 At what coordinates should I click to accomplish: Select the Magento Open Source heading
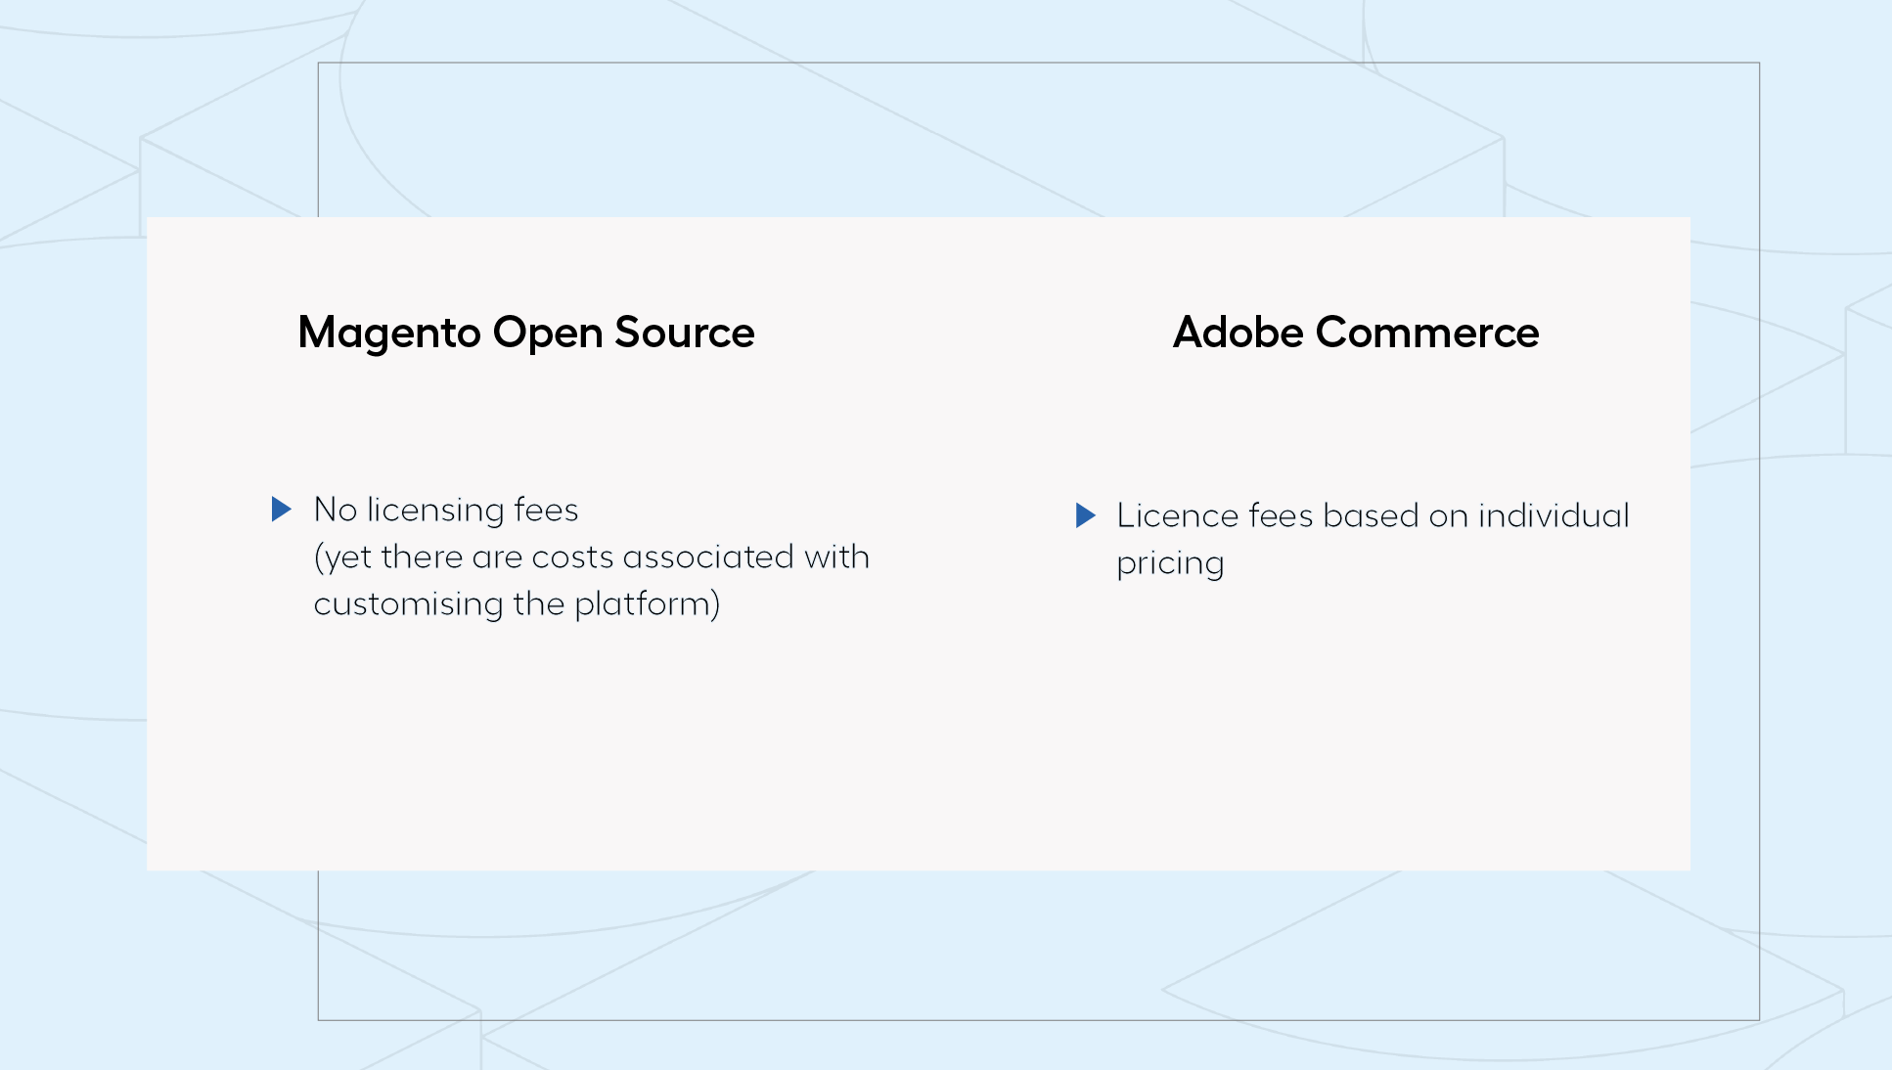[526, 334]
